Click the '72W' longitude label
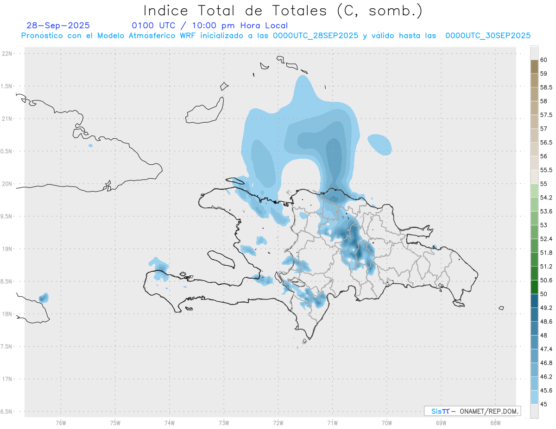The image size is (556, 429). (278, 423)
